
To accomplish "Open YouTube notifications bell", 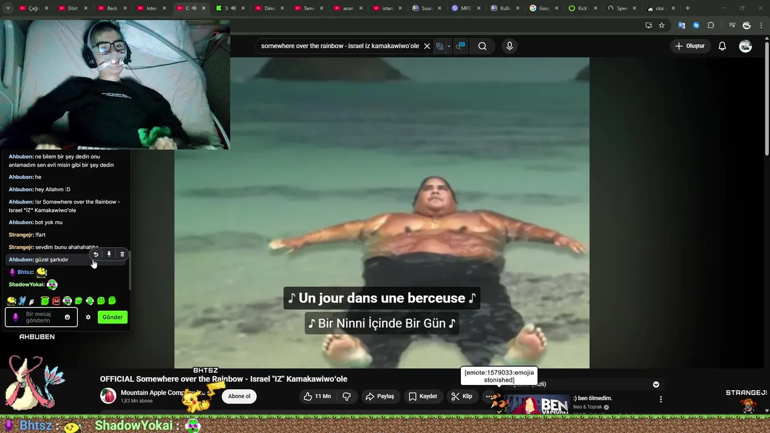I will pos(722,46).
